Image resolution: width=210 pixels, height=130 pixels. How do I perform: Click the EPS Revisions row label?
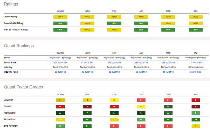pyautogui.click(x=11, y=126)
